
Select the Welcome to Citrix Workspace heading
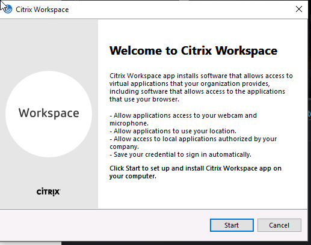click(193, 50)
